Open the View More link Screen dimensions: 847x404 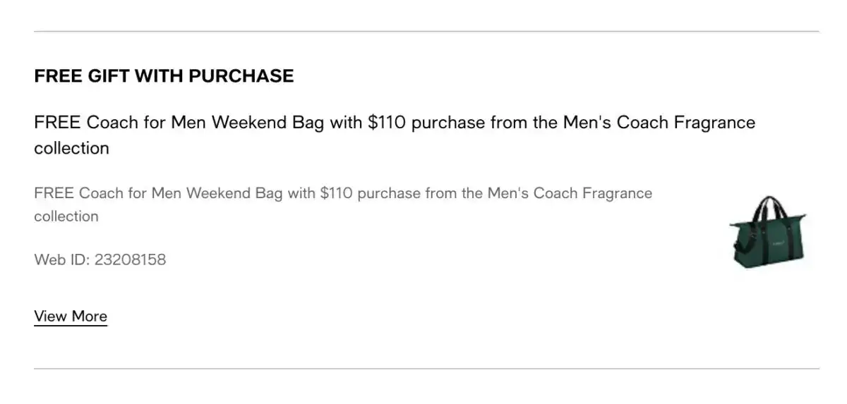(x=71, y=316)
